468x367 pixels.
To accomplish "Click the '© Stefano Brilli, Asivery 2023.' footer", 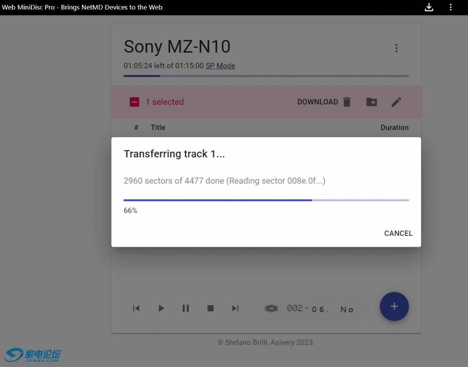I will coord(266,343).
